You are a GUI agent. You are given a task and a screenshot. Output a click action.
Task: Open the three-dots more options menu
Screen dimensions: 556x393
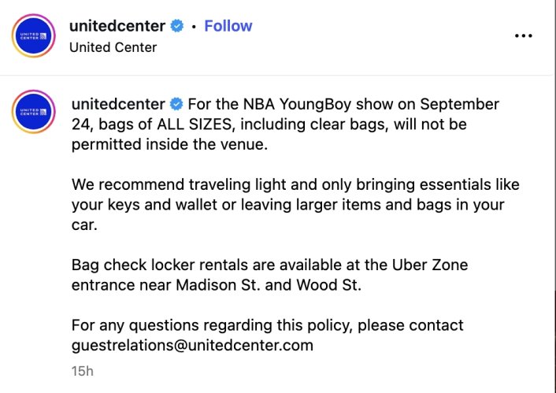(524, 35)
